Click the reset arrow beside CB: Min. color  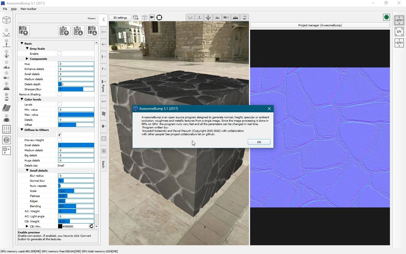pos(91,226)
